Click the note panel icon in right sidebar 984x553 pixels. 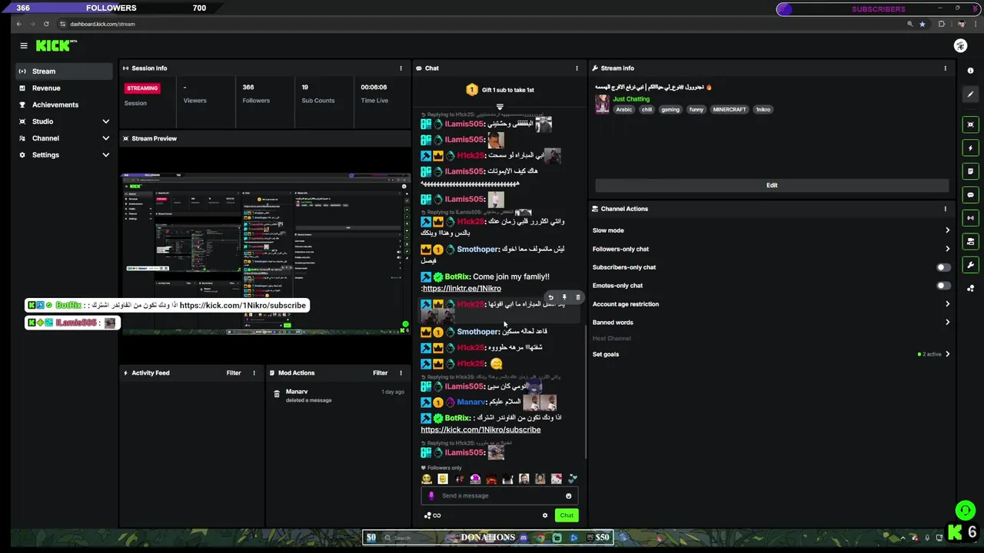tap(971, 171)
